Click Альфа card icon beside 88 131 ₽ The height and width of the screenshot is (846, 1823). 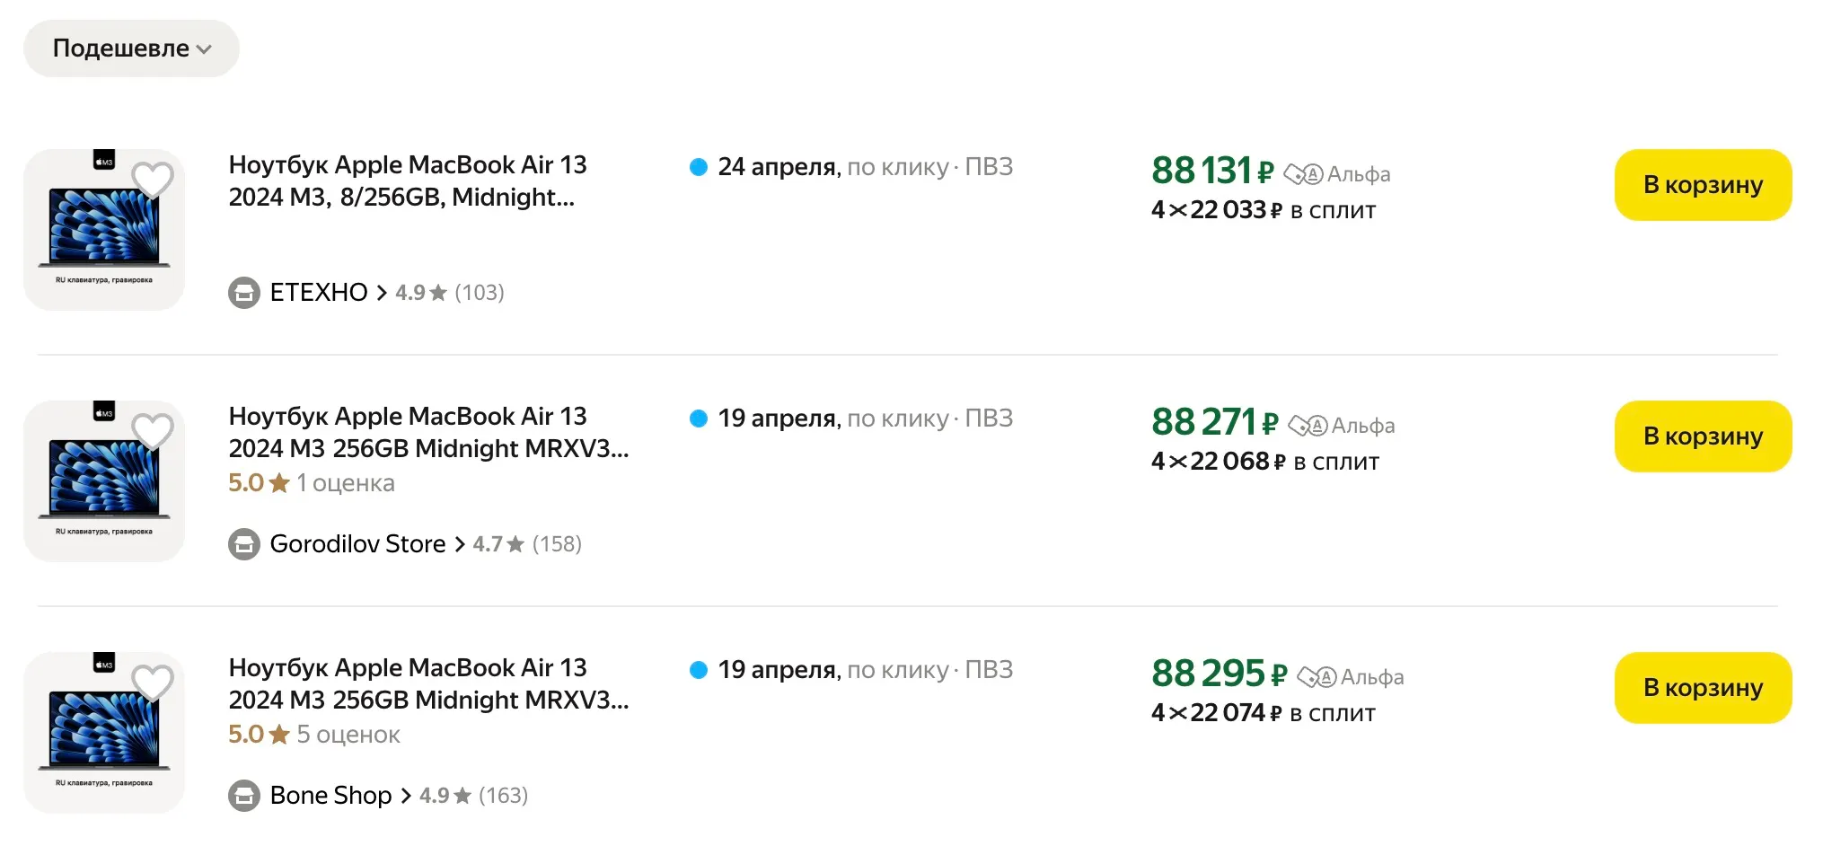point(1303,174)
